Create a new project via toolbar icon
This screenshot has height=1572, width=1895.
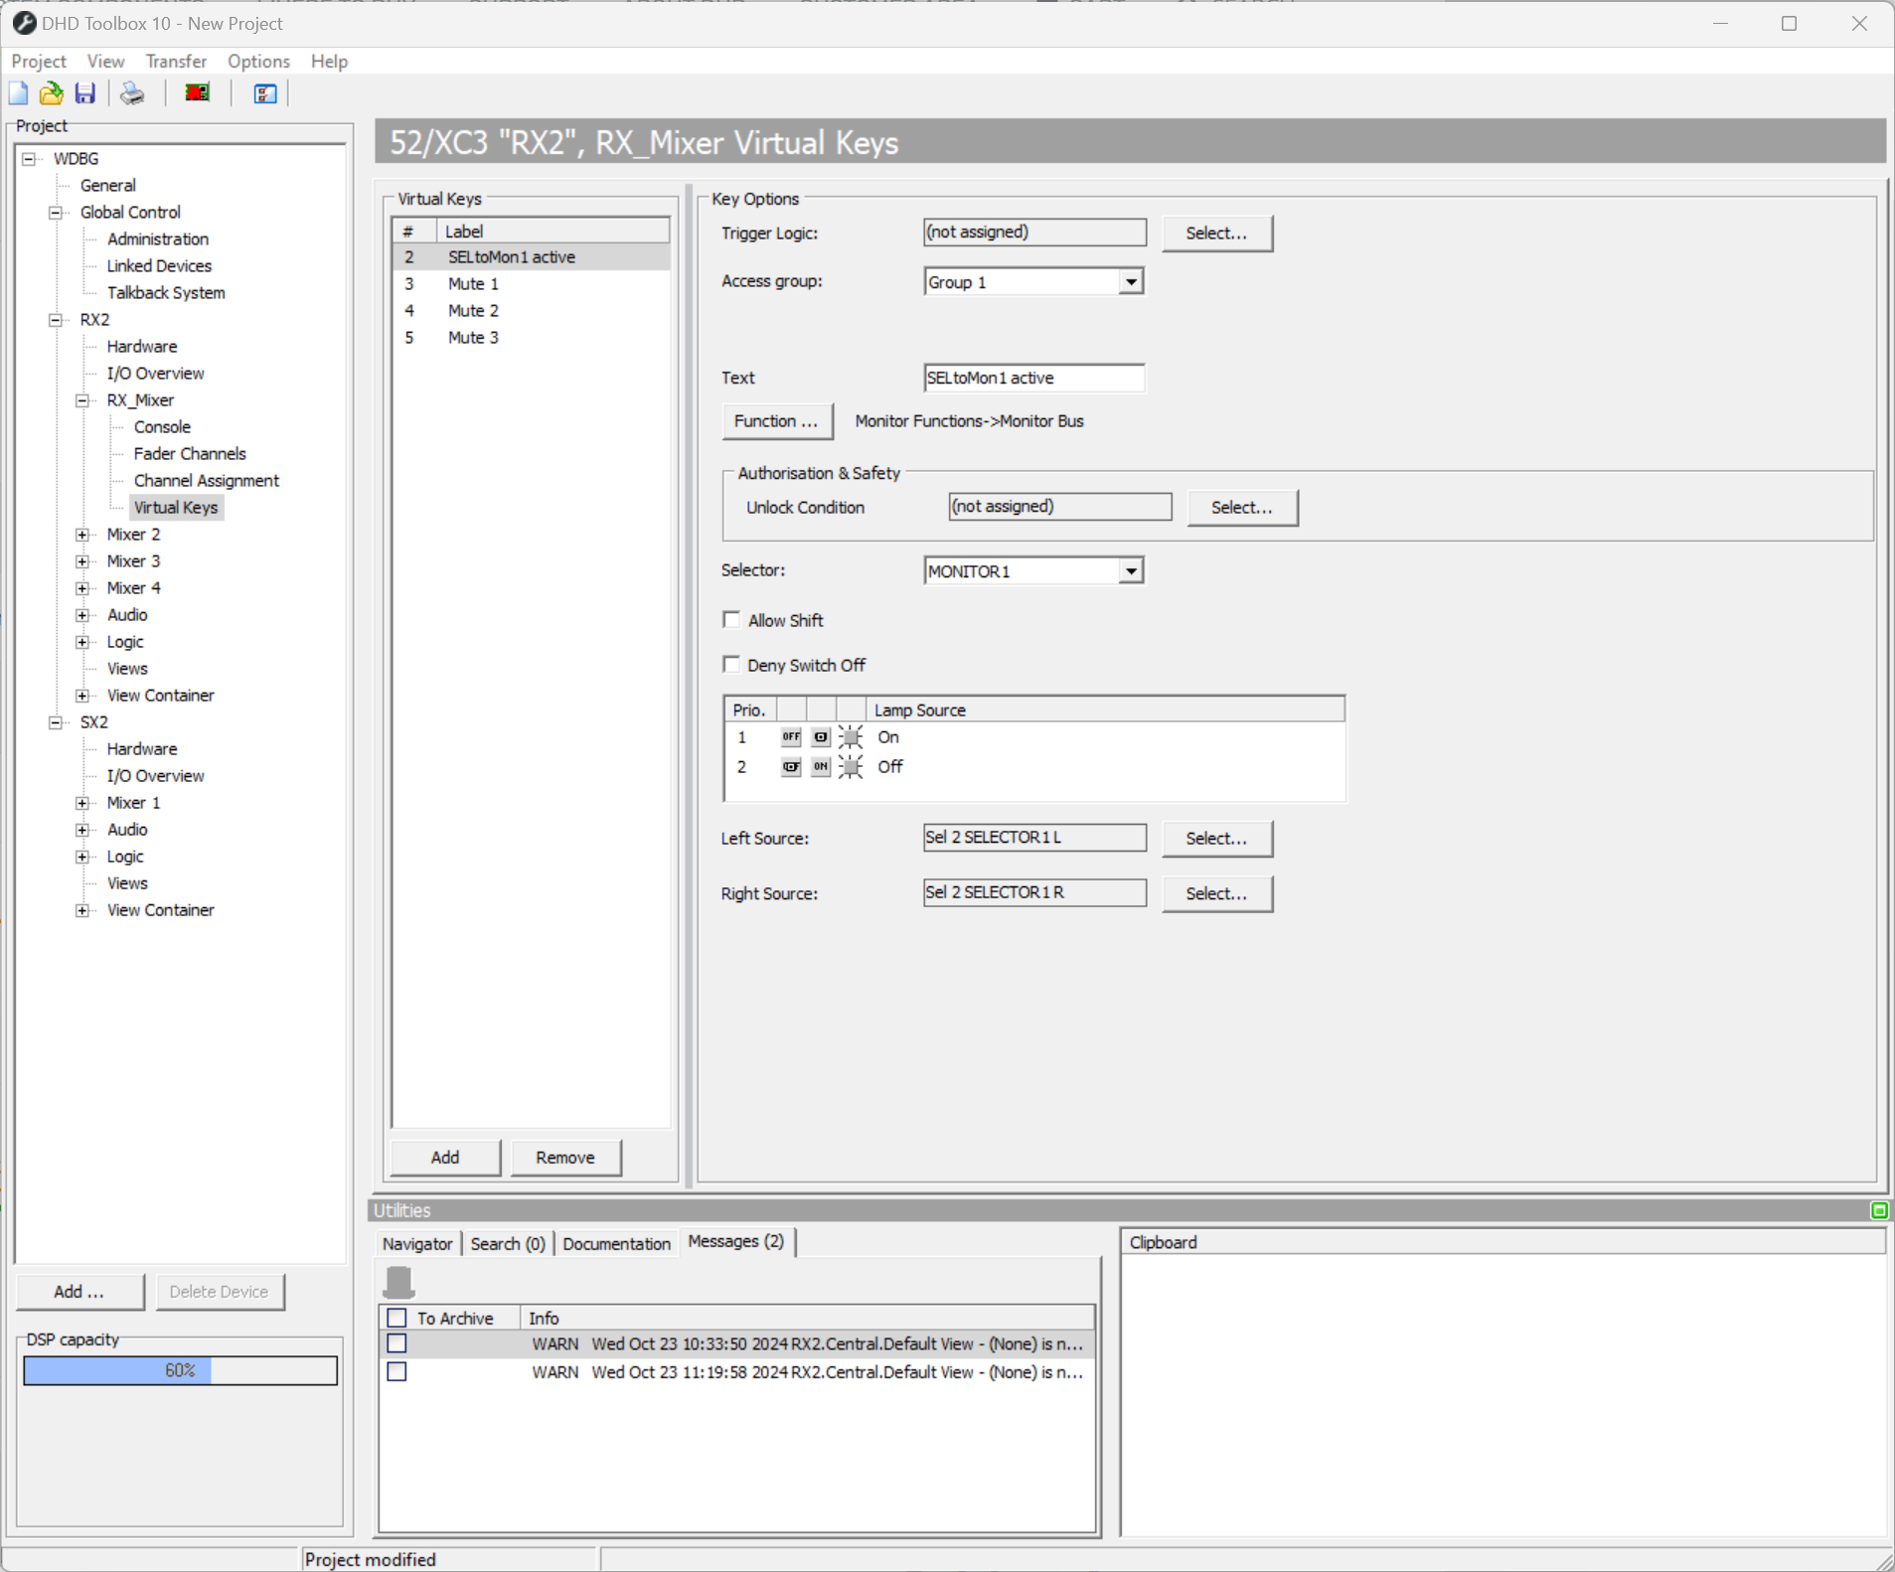tap(17, 92)
